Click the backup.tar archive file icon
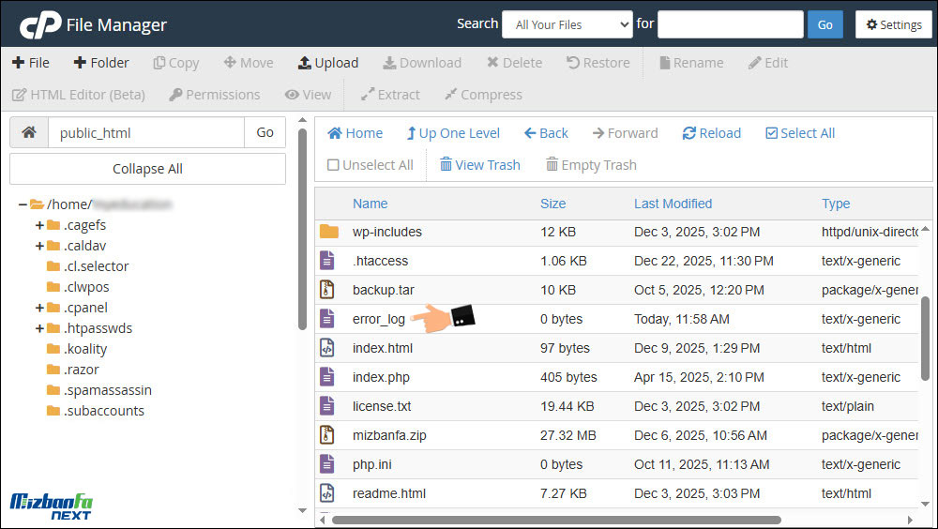The width and height of the screenshot is (938, 529). tap(327, 290)
